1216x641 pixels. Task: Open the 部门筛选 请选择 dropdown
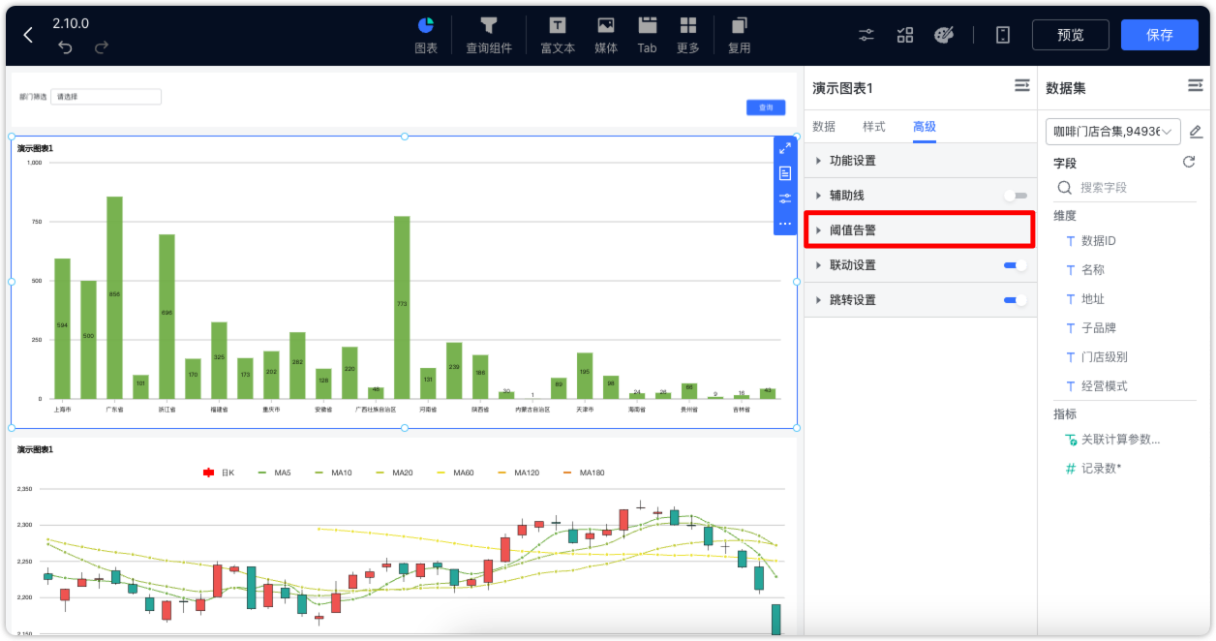106,97
